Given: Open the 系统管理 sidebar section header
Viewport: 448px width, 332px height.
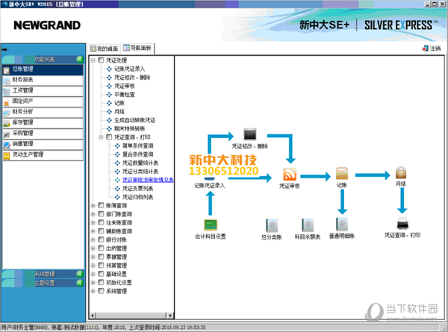Looking at the screenshot, I should pyautogui.click(x=43, y=274).
